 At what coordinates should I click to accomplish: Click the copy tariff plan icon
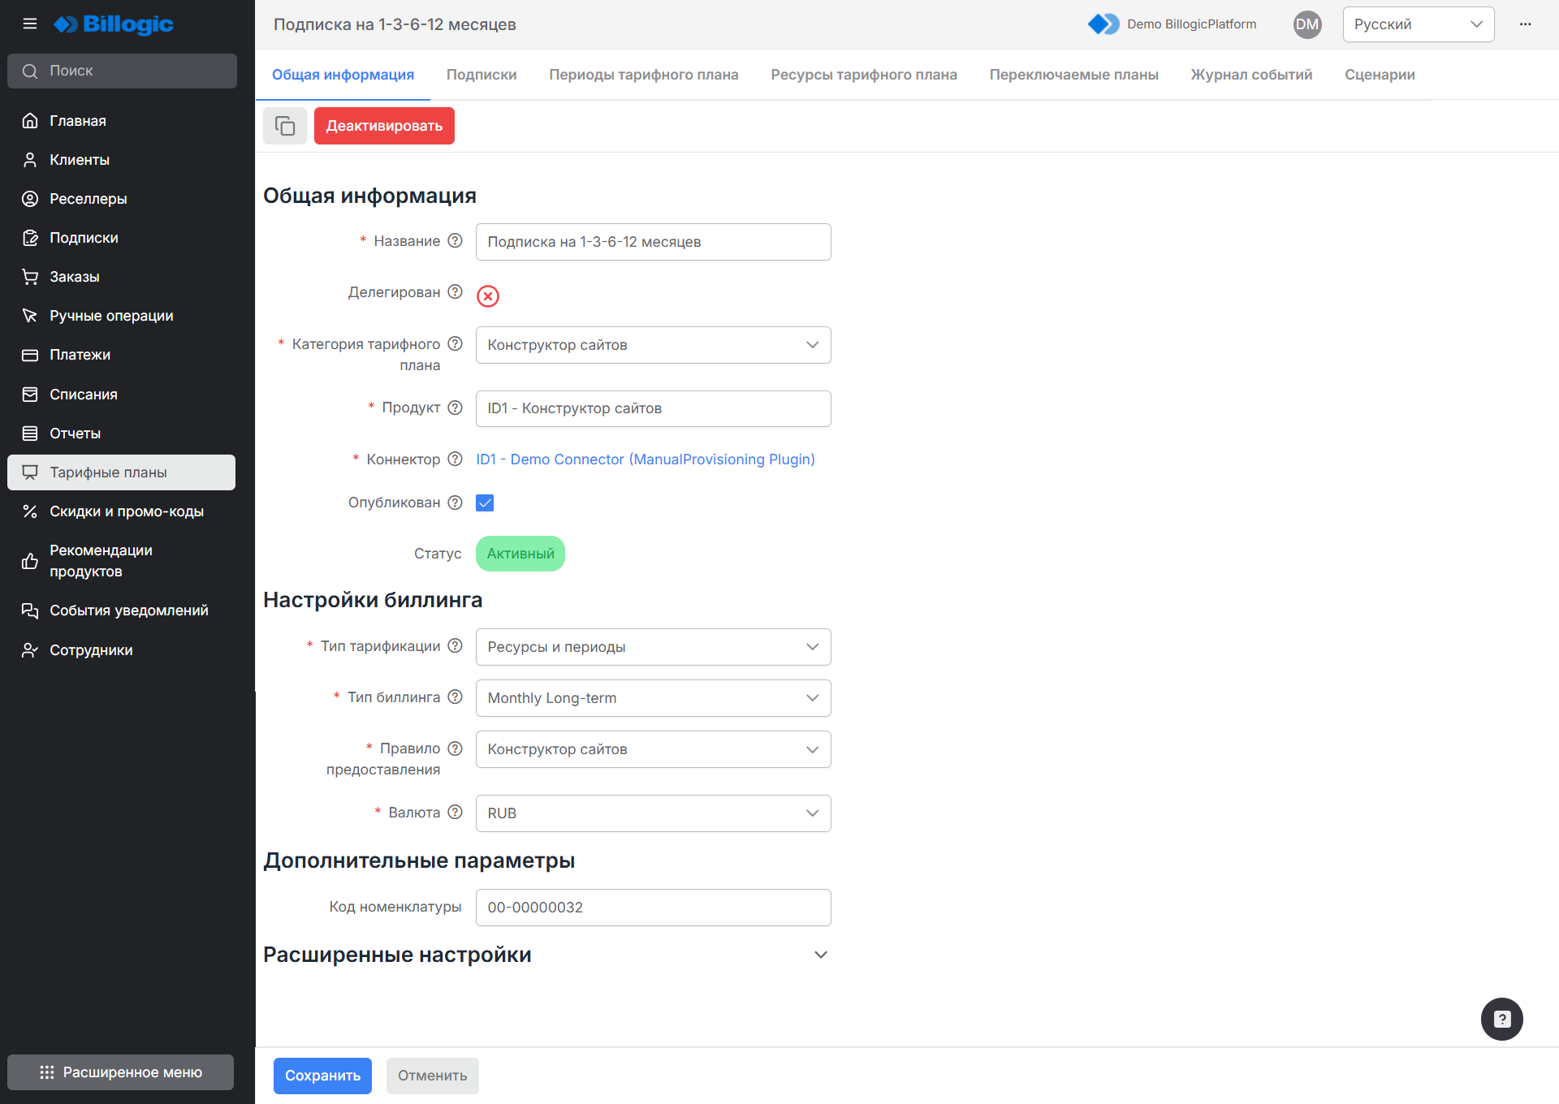click(x=285, y=126)
